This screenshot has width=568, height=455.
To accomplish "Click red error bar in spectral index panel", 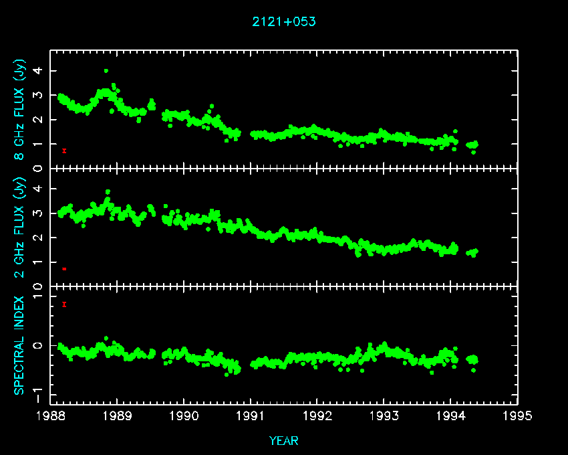I will (x=64, y=304).
